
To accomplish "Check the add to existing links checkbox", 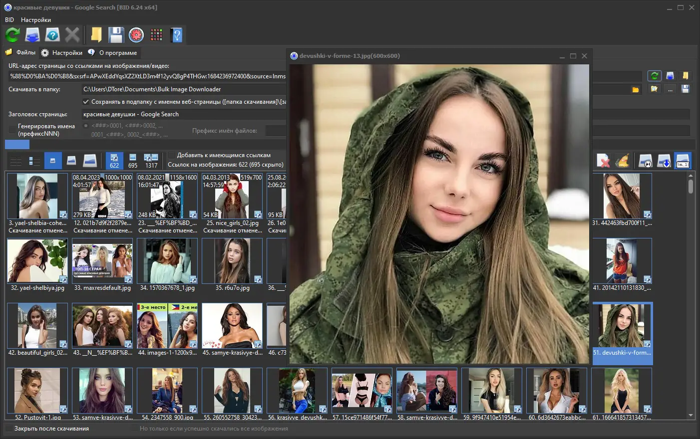I will tap(172, 155).
